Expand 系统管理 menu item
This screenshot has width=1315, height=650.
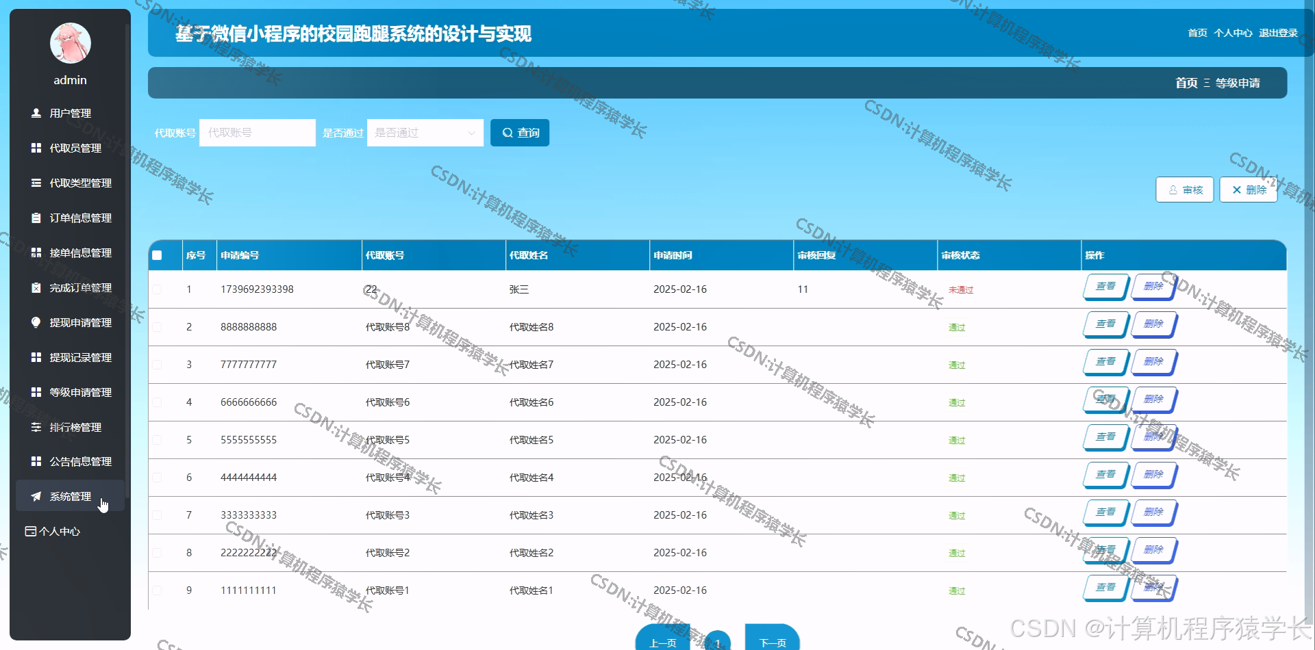point(70,496)
